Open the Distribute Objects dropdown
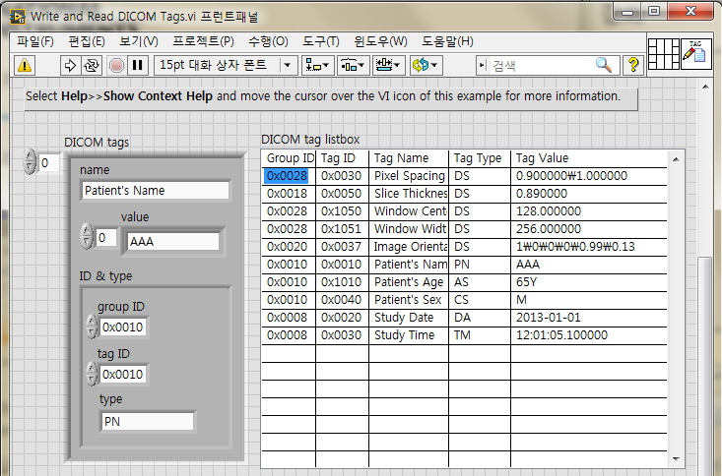 [353, 65]
